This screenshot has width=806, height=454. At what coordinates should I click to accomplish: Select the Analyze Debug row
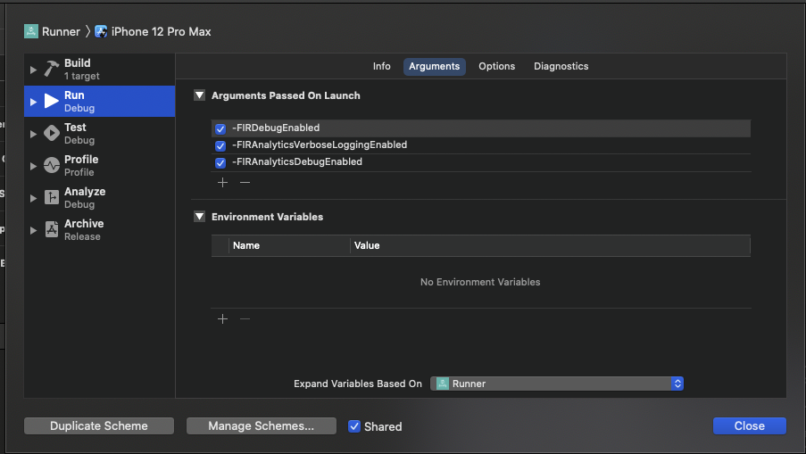tap(100, 198)
